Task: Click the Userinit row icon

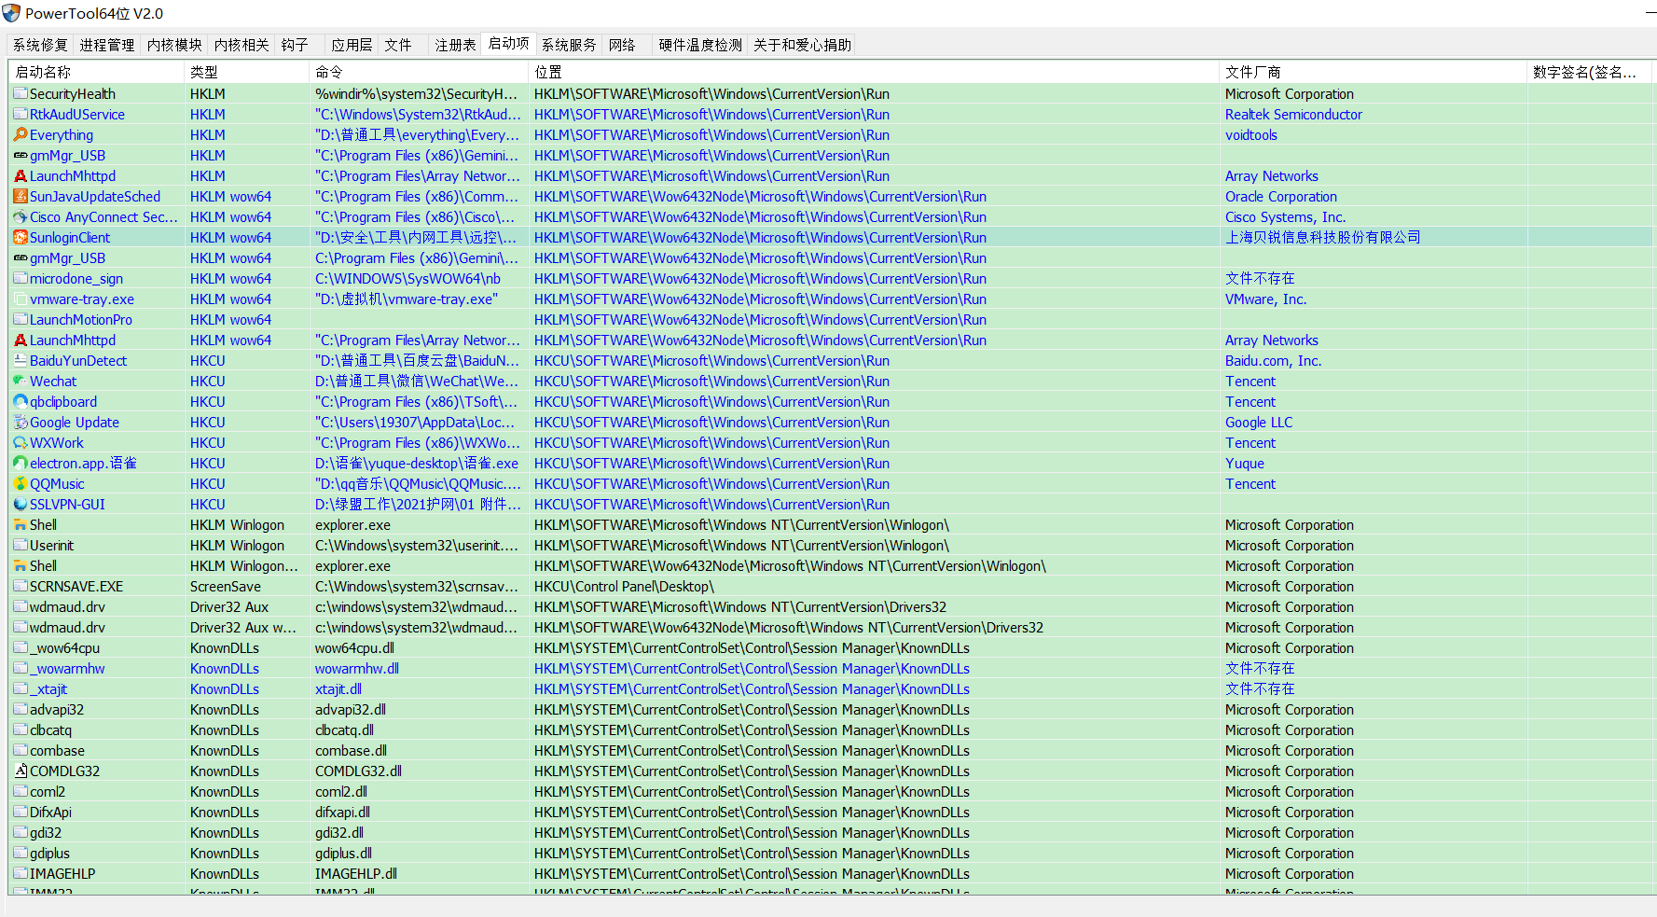Action: (x=21, y=545)
